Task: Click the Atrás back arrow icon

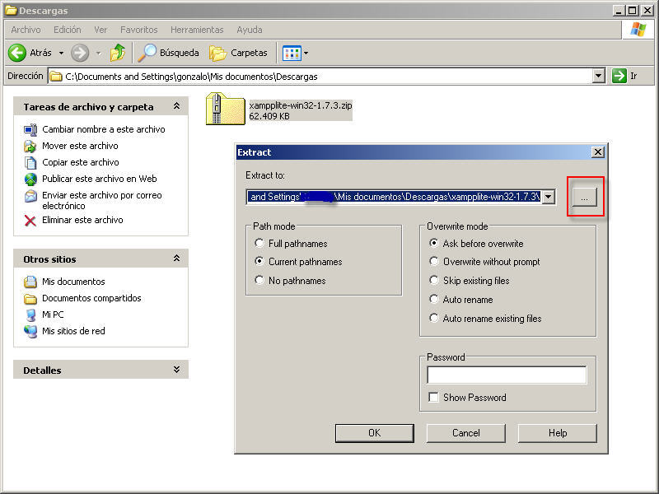Action: (x=17, y=53)
